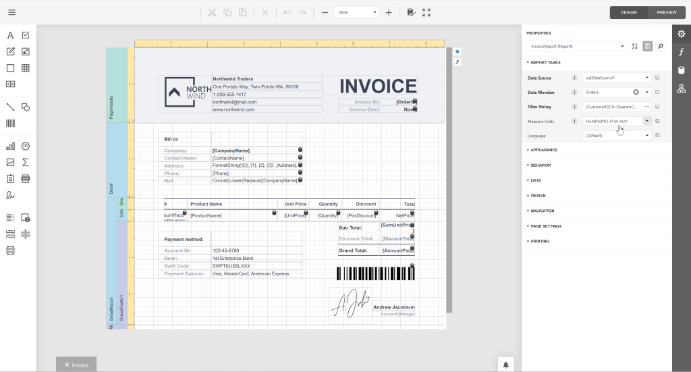This screenshot has width=691, height=372.
Task: Click the Measure Units property marker square
Action: (657, 121)
